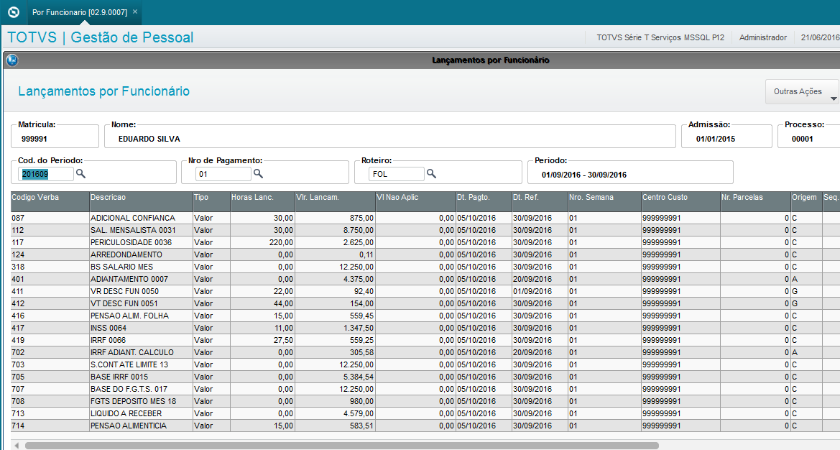
Task: Select the S.CONT ATE LIMITE 13 row
Action: click(x=425, y=365)
